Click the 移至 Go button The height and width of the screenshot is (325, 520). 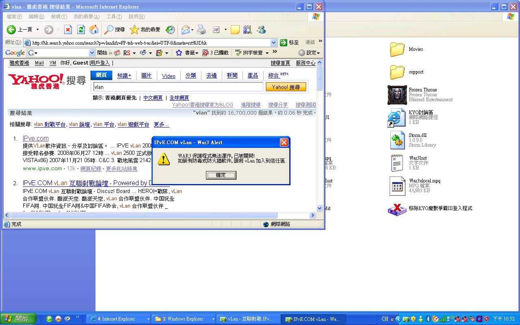tap(290, 43)
